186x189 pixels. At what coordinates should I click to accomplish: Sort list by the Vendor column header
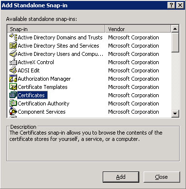138,29
